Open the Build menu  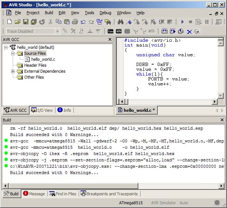coord(49,13)
